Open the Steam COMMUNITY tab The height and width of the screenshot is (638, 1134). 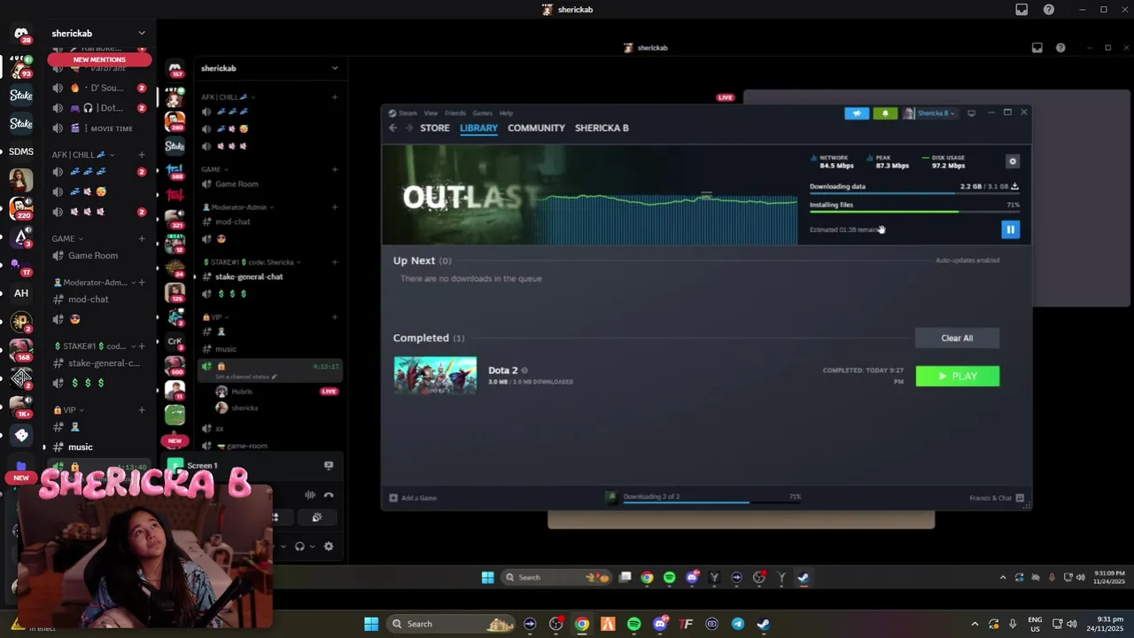point(536,128)
